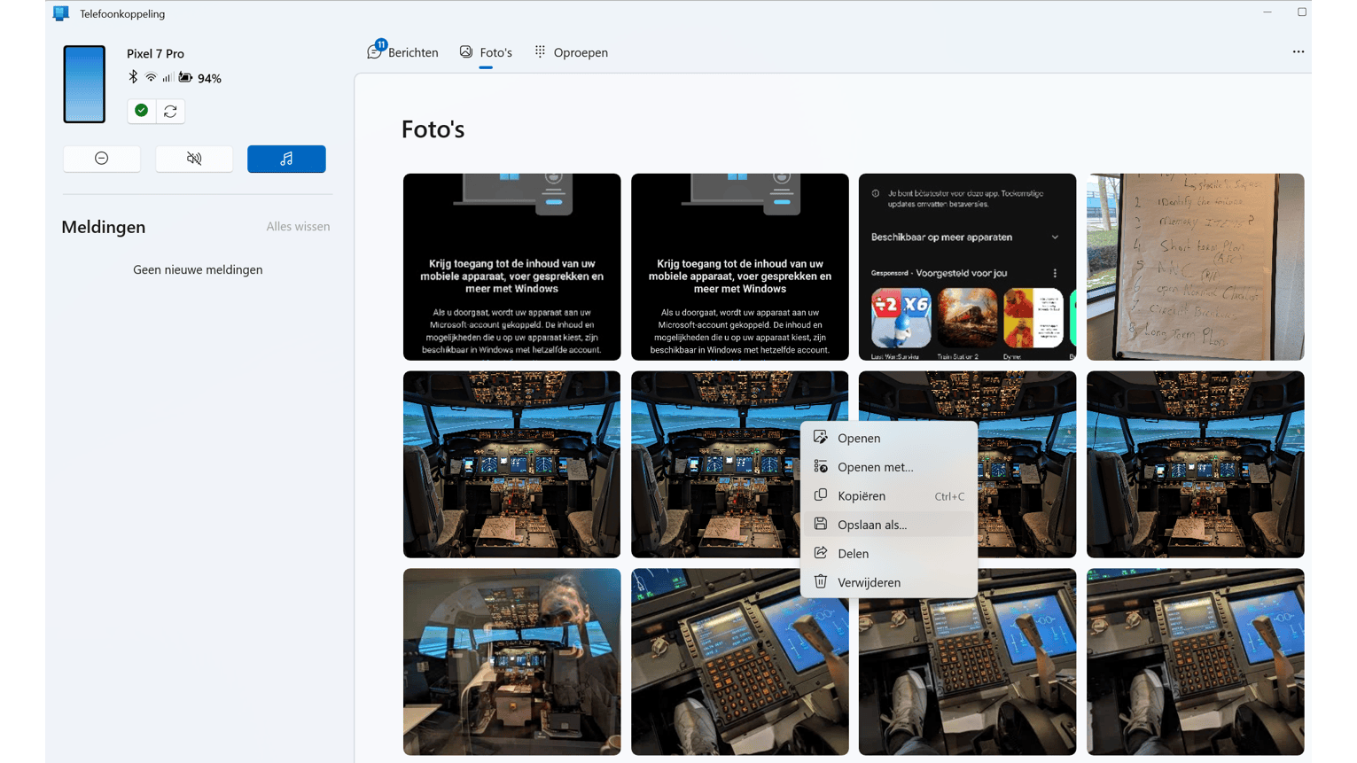Click the battery icon beside 94%

pos(185,78)
